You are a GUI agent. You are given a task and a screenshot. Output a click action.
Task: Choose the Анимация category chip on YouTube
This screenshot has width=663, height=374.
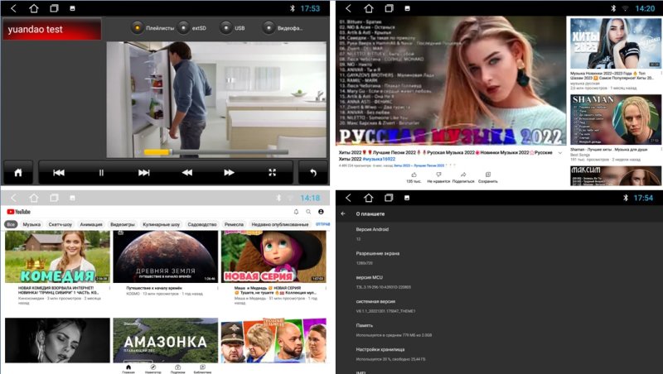coord(91,224)
